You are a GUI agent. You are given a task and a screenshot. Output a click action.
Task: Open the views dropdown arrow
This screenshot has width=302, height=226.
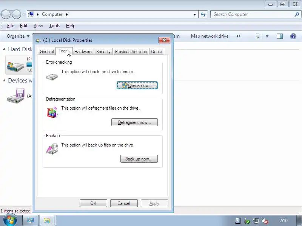(267, 36)
